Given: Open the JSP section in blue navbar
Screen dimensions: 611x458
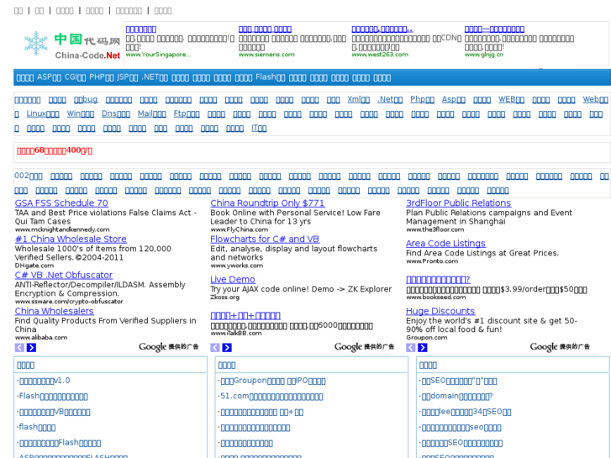Looking at the screenshot, I should tap(128, 77).
